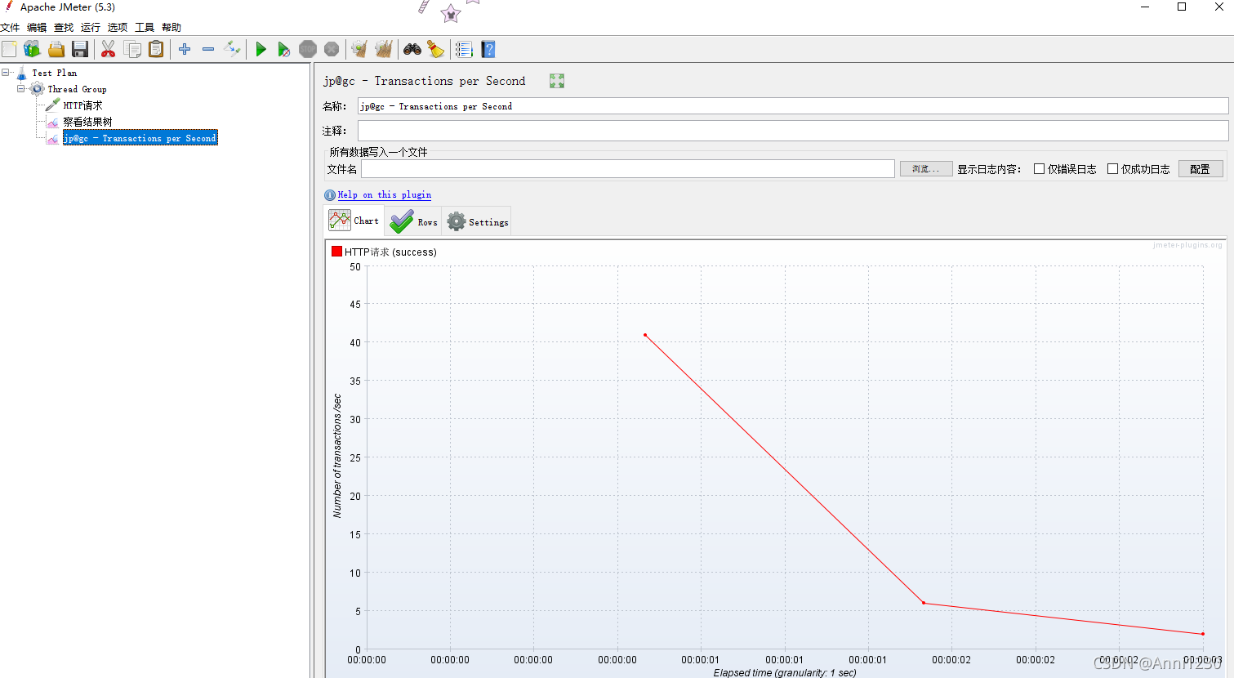
Task: Collapse the Thread Group tree node
Action: click(x=21, y=89)
